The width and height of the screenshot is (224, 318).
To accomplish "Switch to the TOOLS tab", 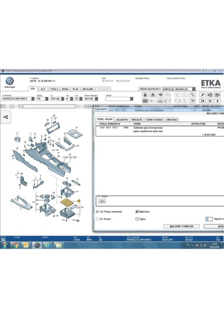I will pos(54,89).
